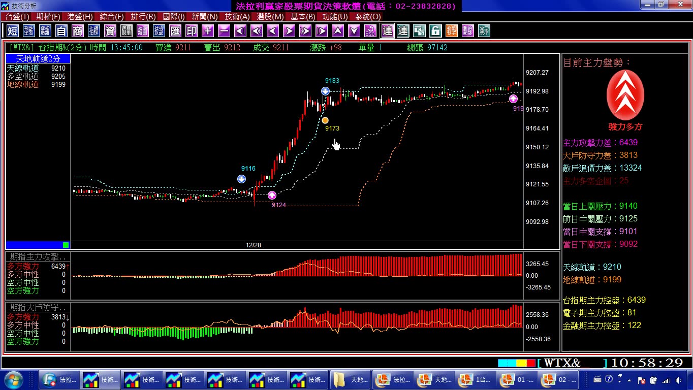The height and width of the screenshot is (390, 693).
Task: Click the 印 print toolbar icon
Action: 192,31
